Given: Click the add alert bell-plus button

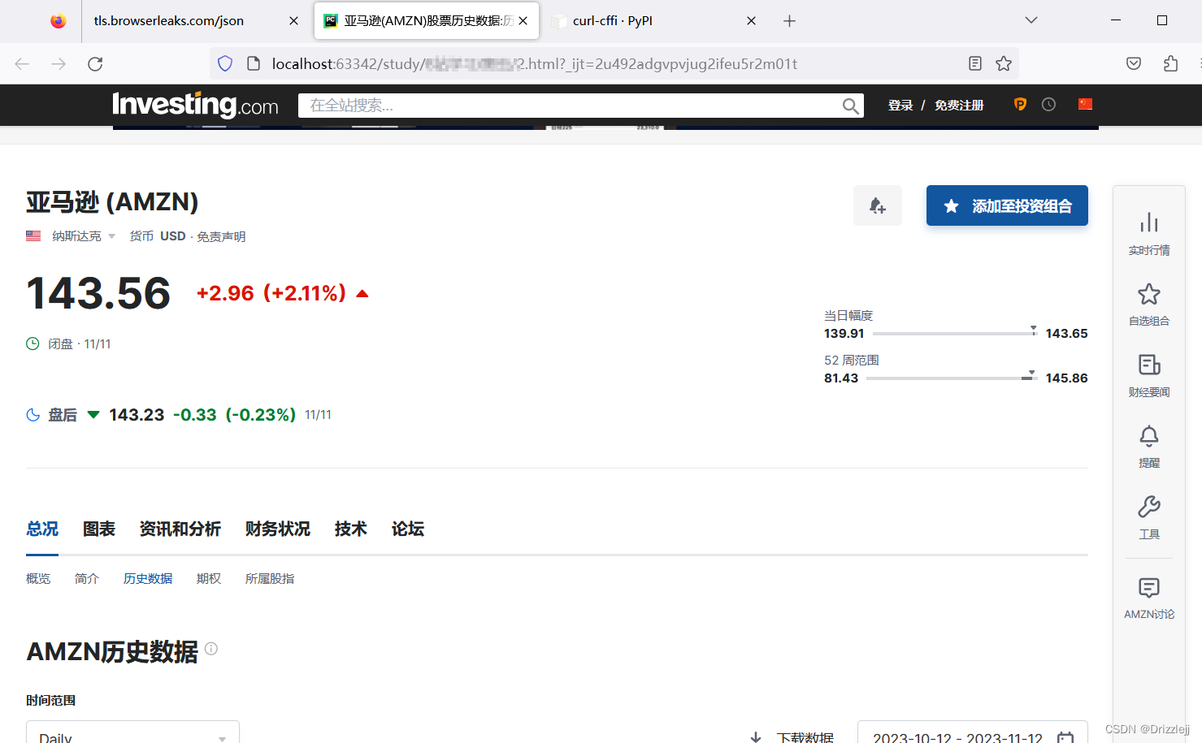Looking at the screenshot, I should pyautogui.click(x=878, y=205).
